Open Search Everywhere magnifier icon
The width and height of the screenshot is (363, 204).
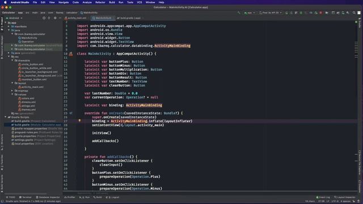click(x=354, y=12)
